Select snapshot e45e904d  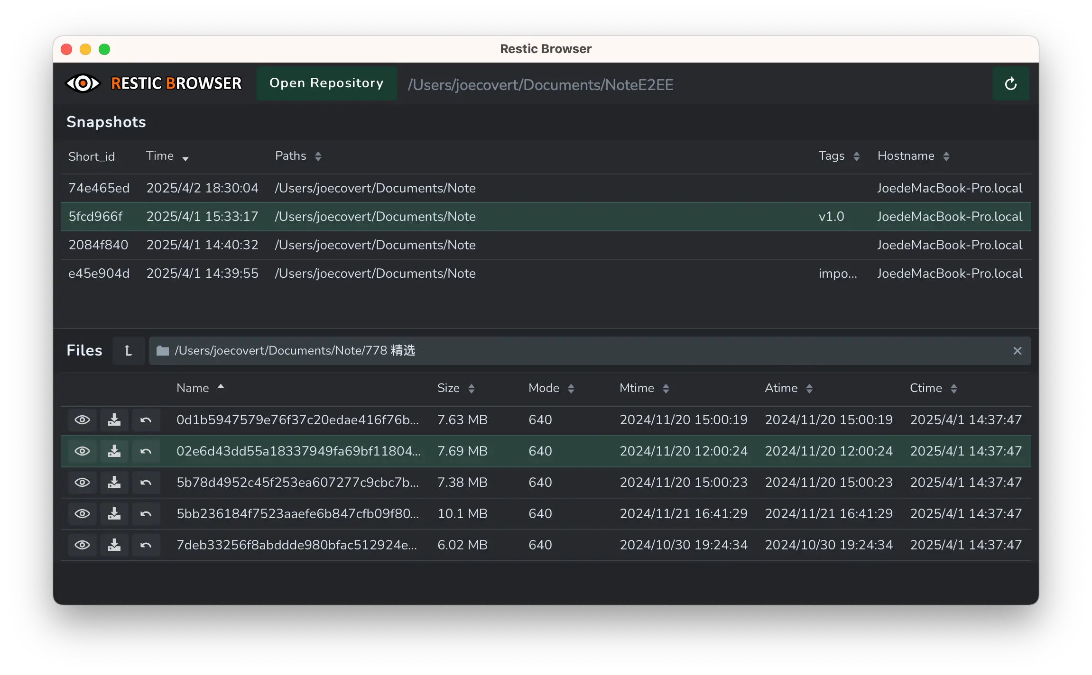[x=546, y=274]
